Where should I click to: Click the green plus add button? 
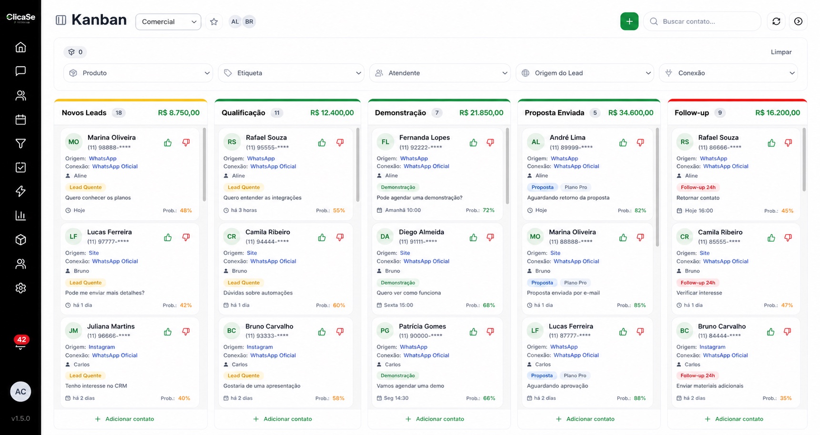pyautogui.click(x=629, y=21)
